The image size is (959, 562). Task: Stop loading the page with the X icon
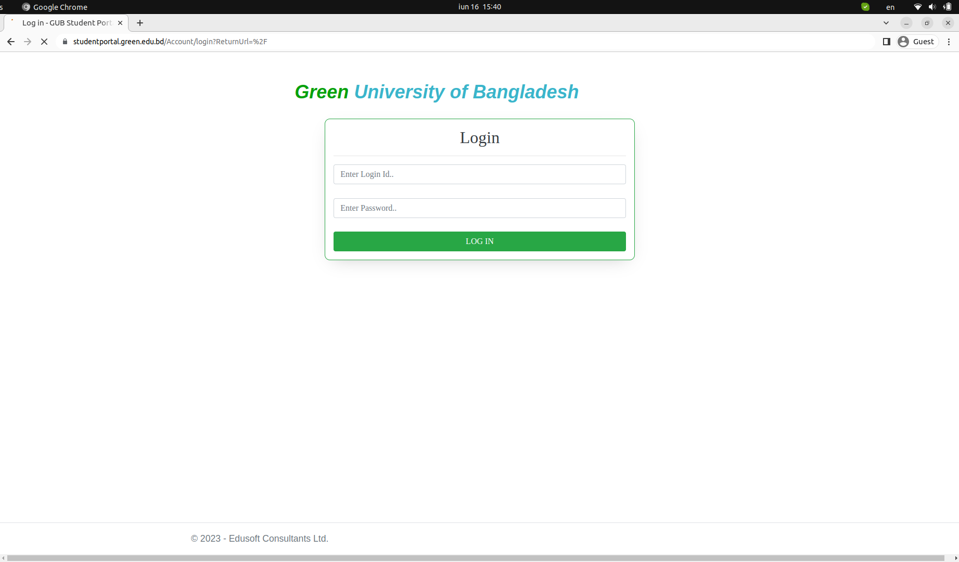[x=44, y=41]
